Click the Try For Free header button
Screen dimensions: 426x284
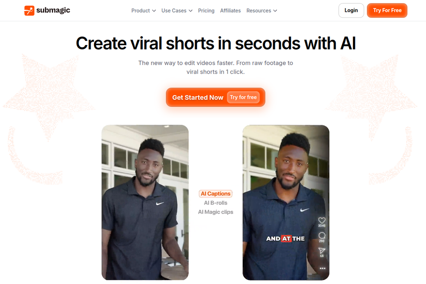click(x=387, y=10)
